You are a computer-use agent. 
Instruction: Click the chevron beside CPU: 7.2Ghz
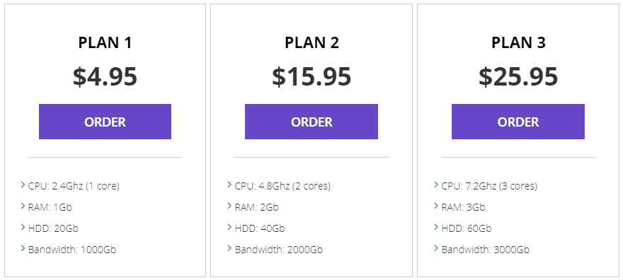tap(436, 185)
